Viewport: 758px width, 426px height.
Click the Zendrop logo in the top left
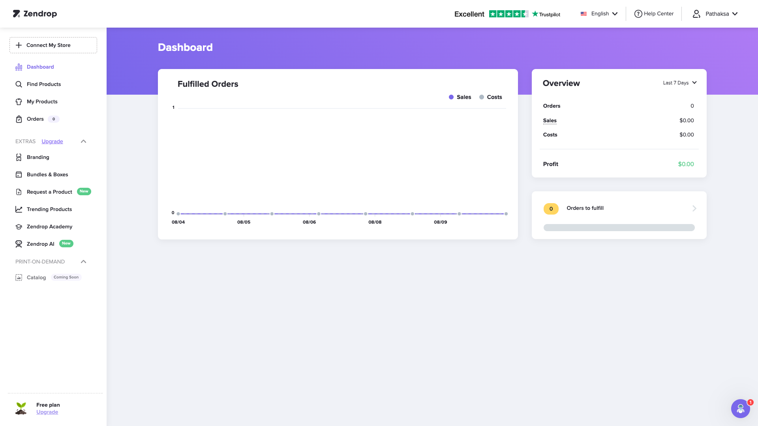click(x=34, y=14)
